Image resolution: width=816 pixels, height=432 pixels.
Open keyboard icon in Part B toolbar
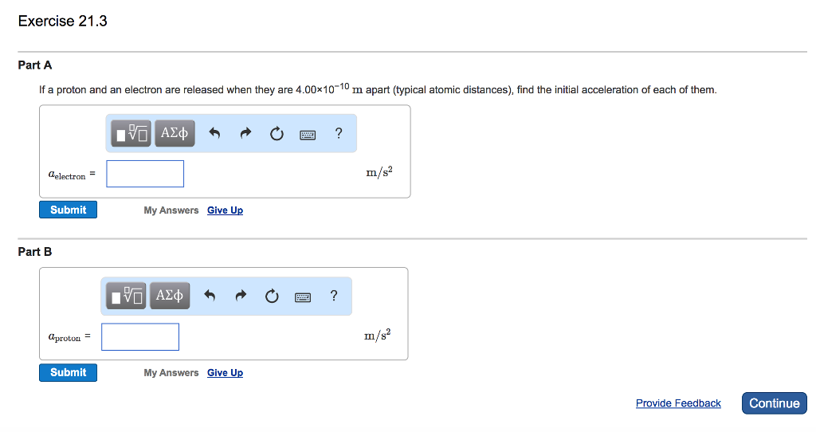(x=303, y=297)
